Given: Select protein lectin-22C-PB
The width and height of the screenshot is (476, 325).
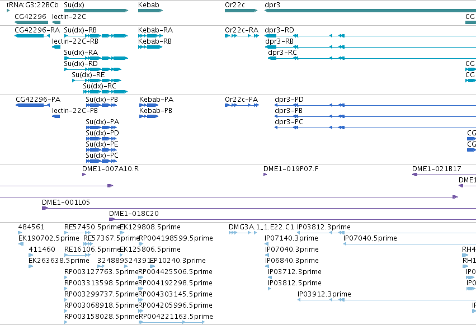Looking at the screenshot, I should (x=56, y=116).
